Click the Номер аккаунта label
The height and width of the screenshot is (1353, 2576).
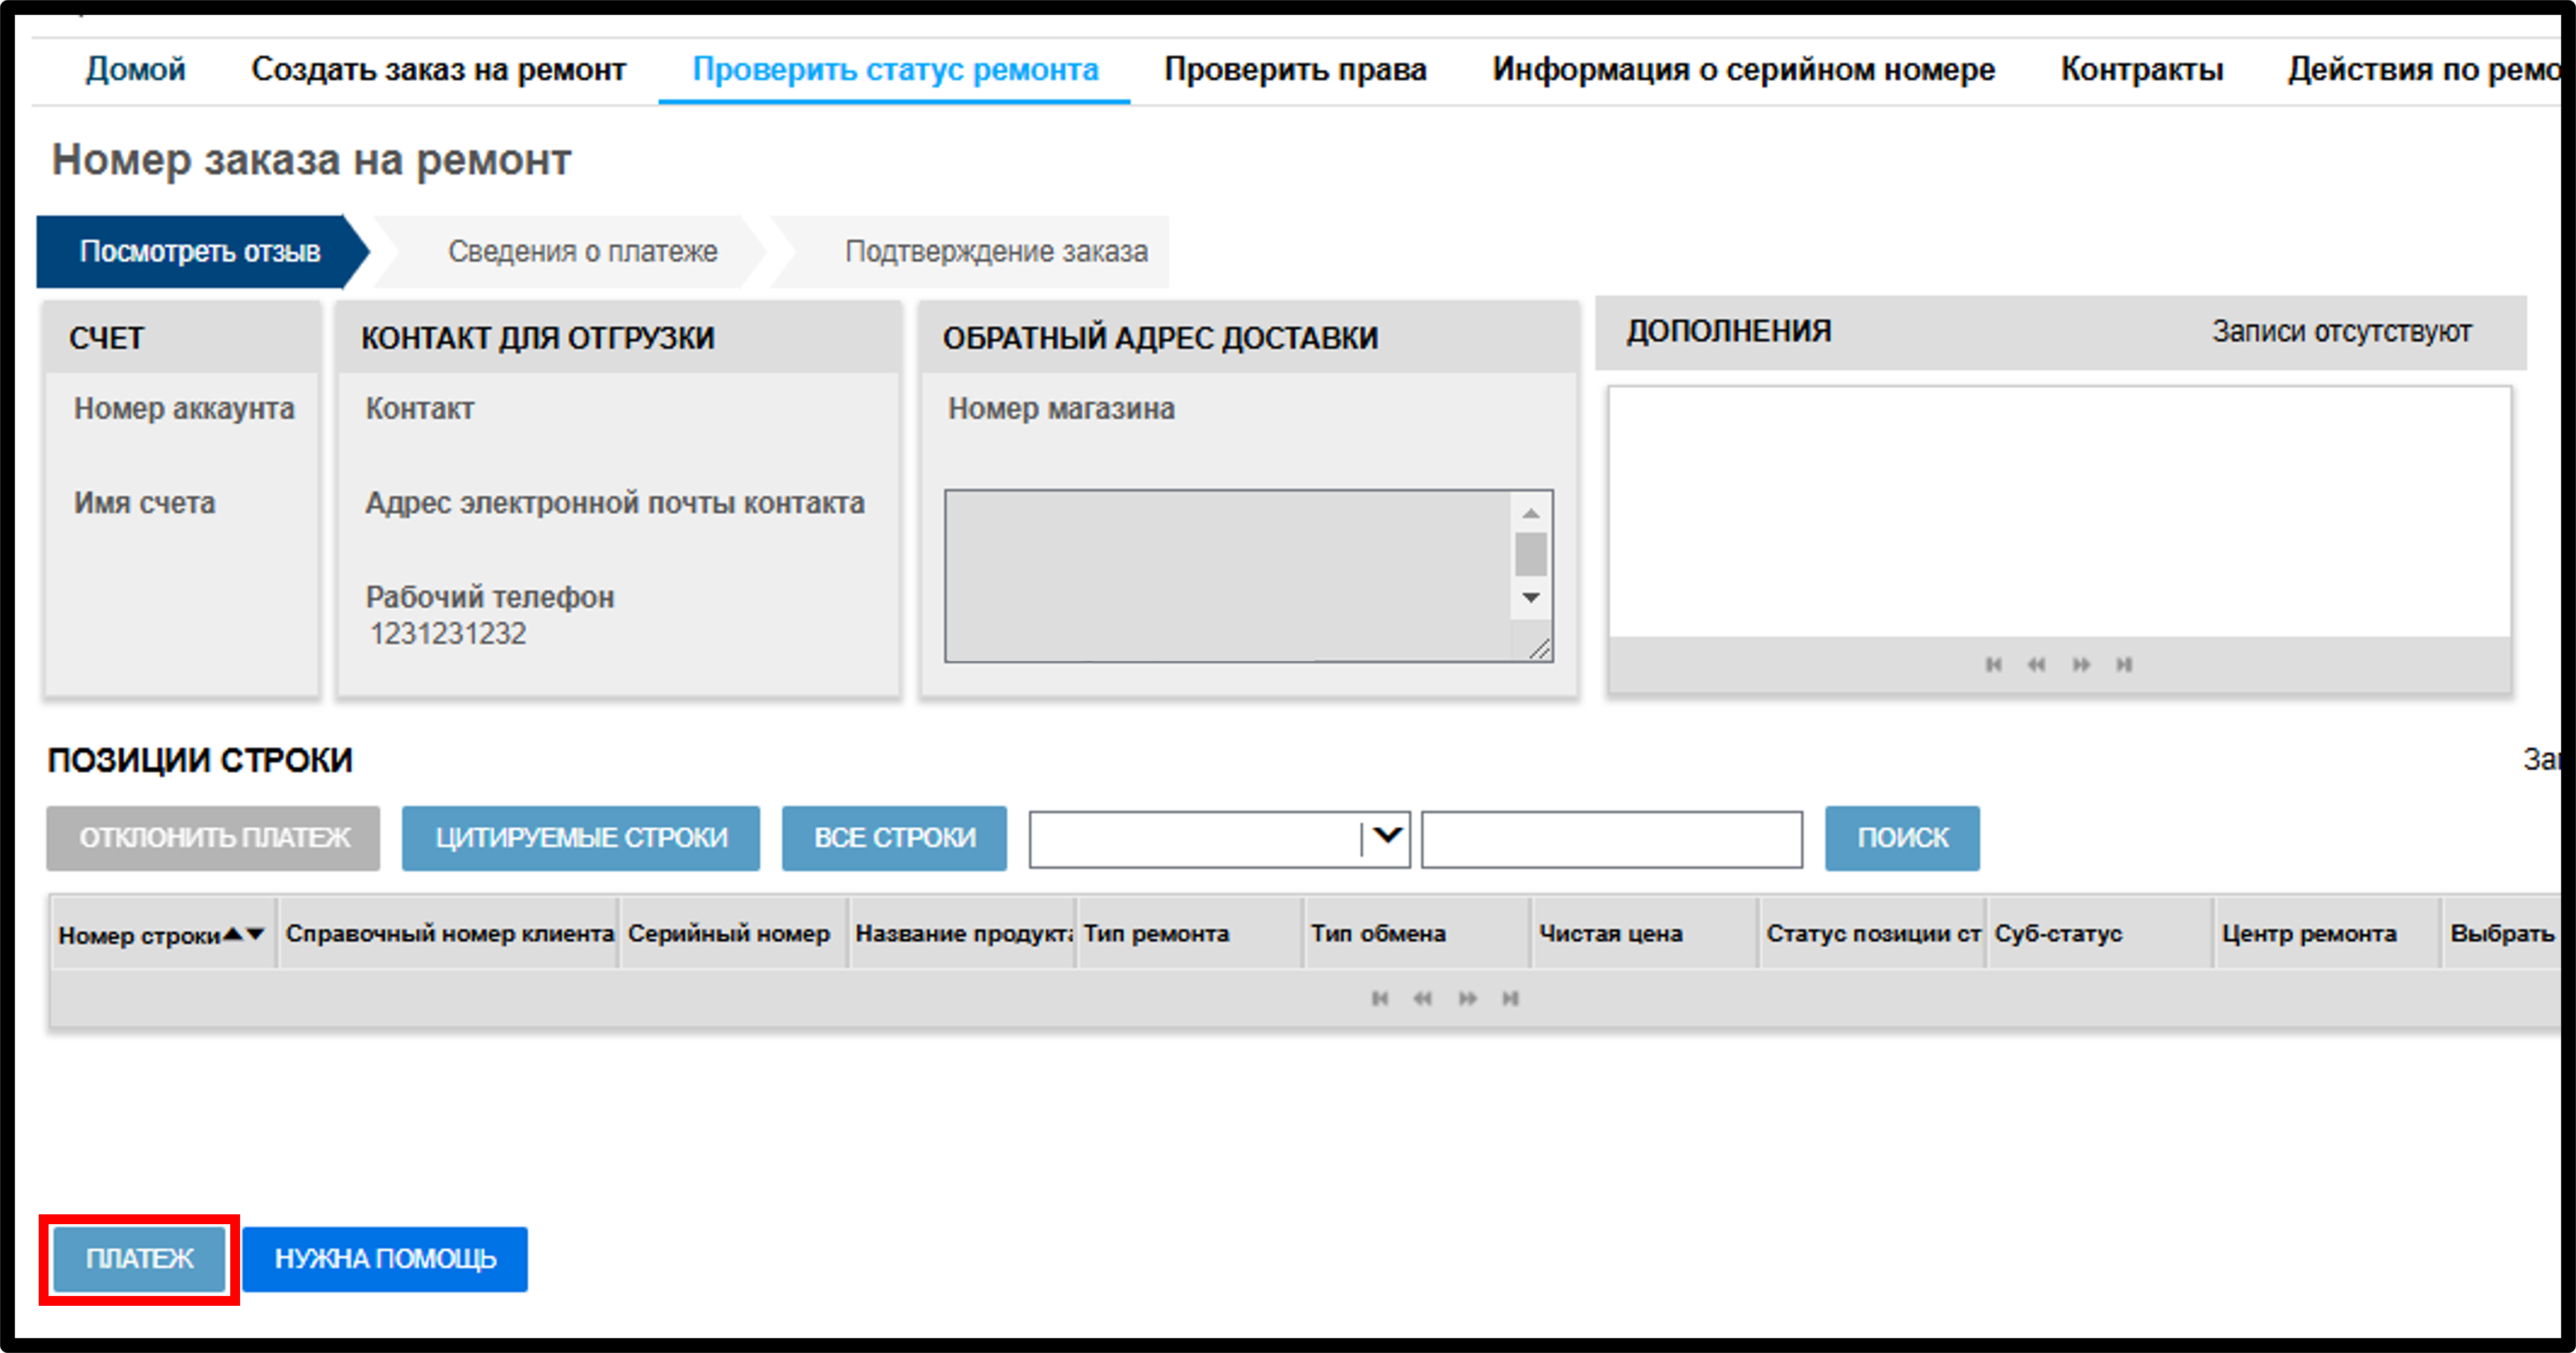[x=184, y=408]
